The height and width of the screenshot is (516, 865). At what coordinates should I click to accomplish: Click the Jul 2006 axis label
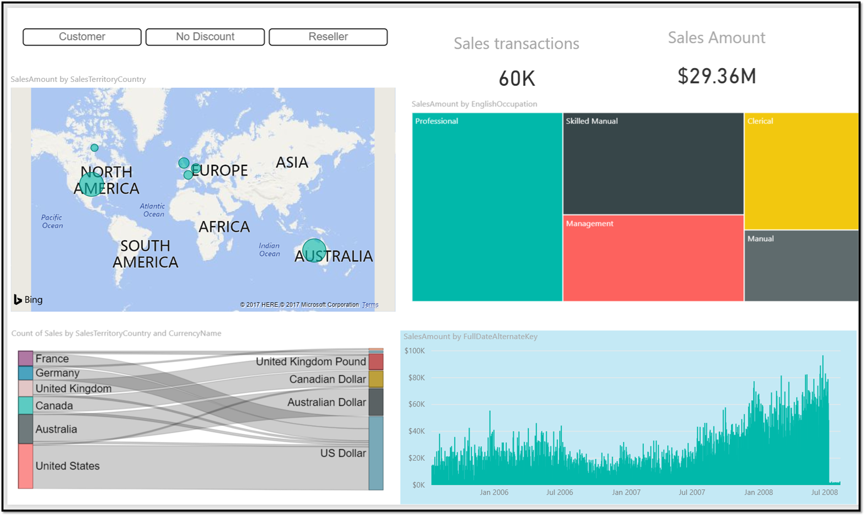coord(559,492)
